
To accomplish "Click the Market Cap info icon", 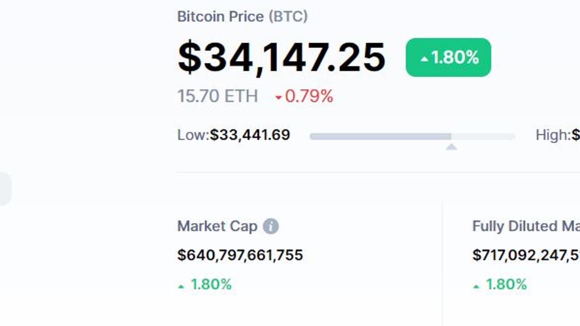I will coord(271,226).
